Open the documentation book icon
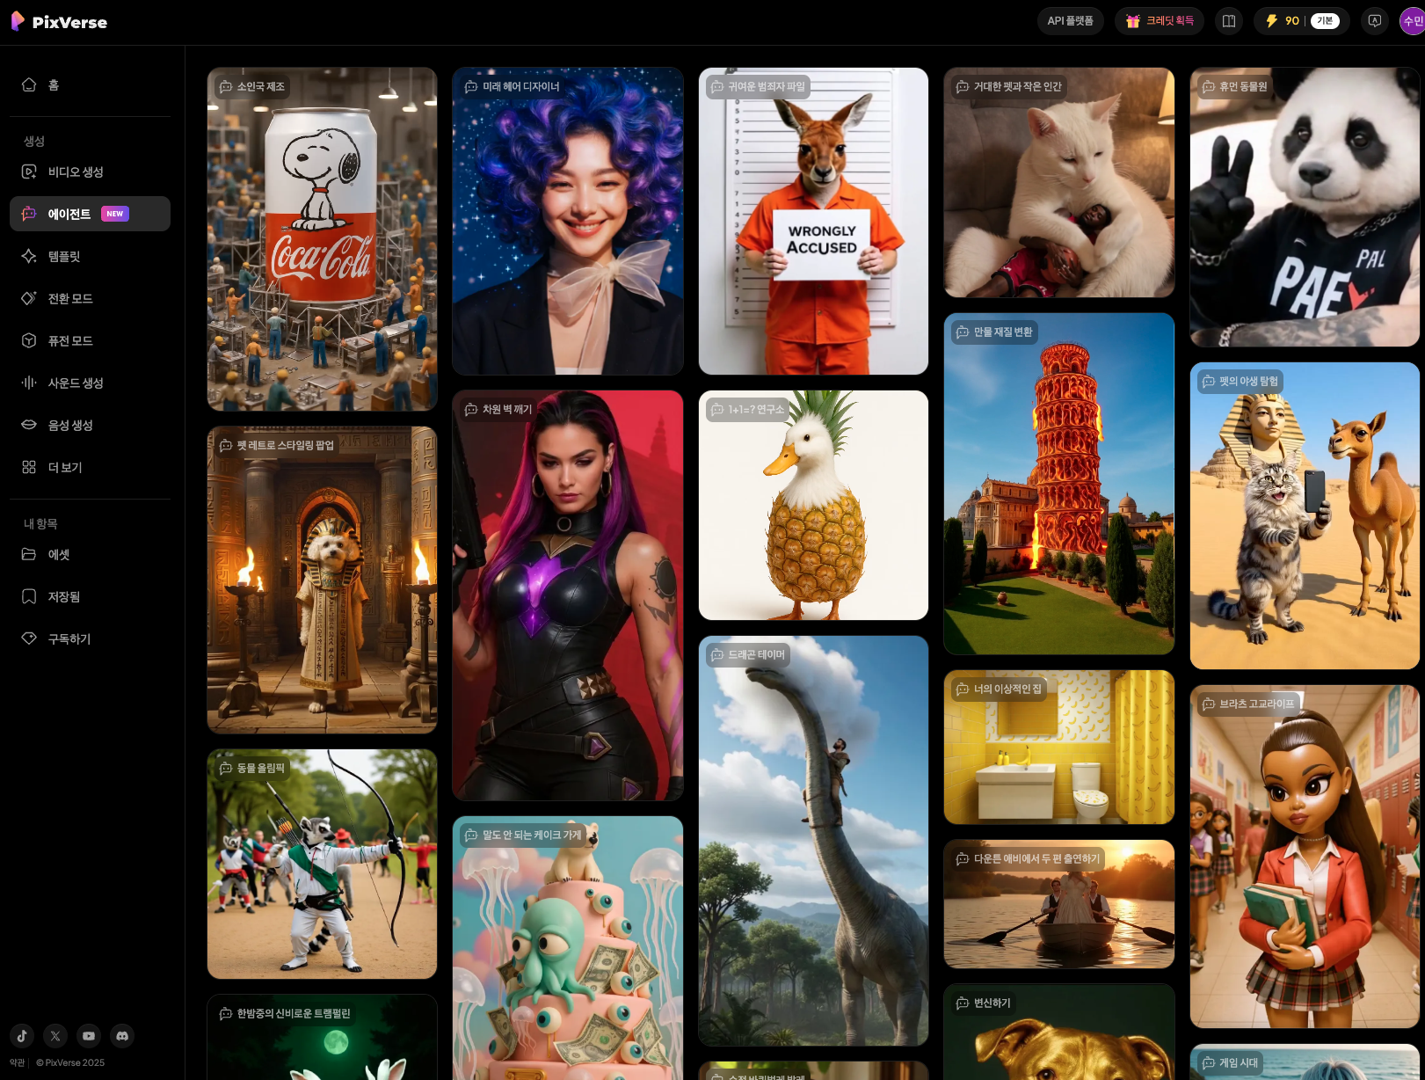The width and height of the screenshot is (1425, 1080). [1228, 21]
